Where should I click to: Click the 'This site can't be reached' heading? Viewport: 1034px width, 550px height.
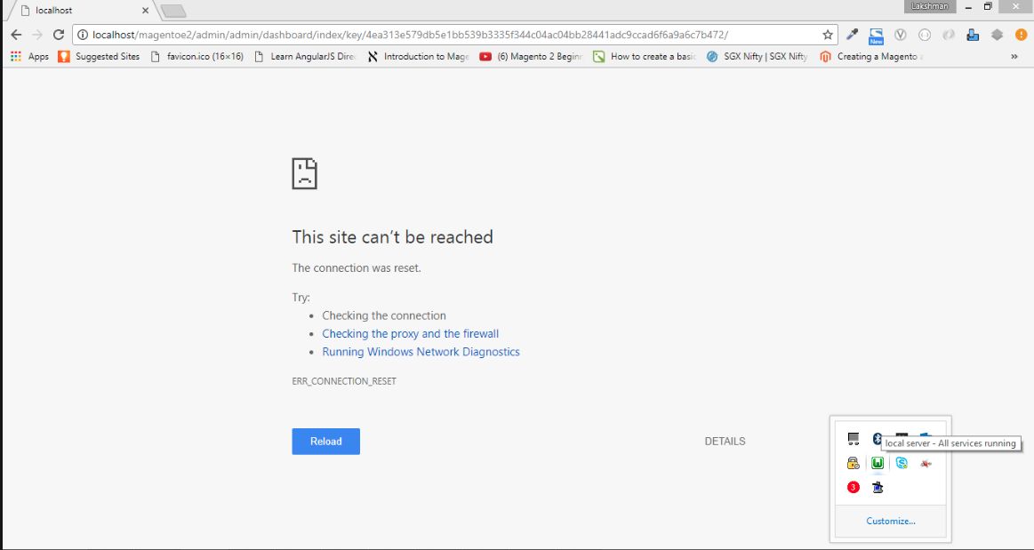click(392, 237)
